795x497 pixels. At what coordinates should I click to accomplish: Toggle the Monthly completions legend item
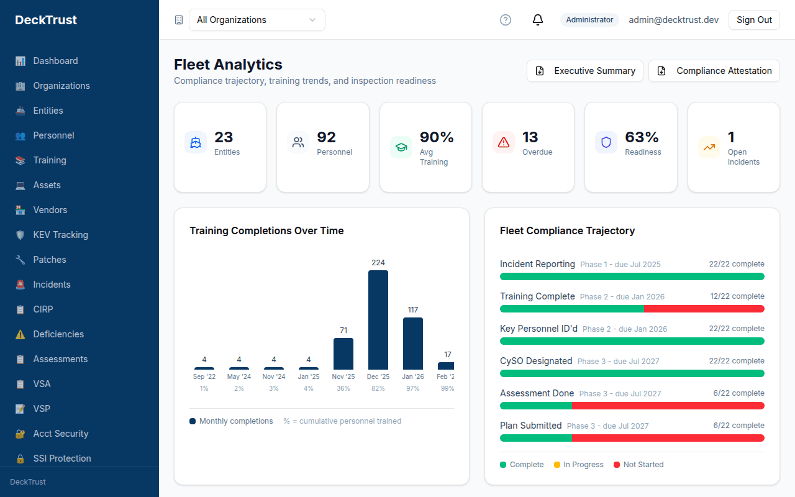coord(231,421)
